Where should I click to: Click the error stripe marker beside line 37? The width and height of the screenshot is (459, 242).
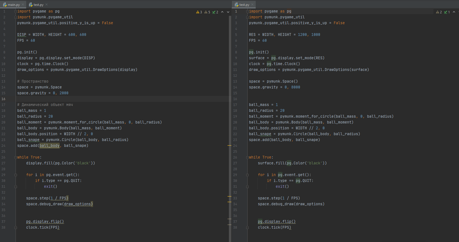[229, 219]
